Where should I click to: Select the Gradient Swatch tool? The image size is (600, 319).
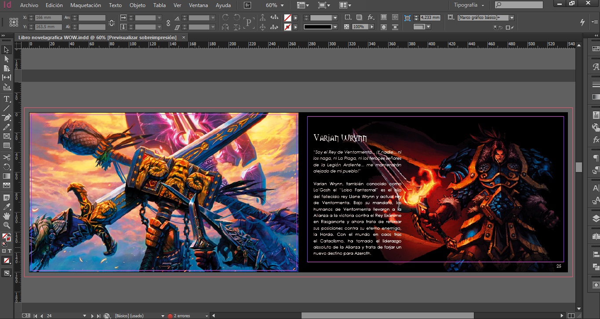(7, 176)
